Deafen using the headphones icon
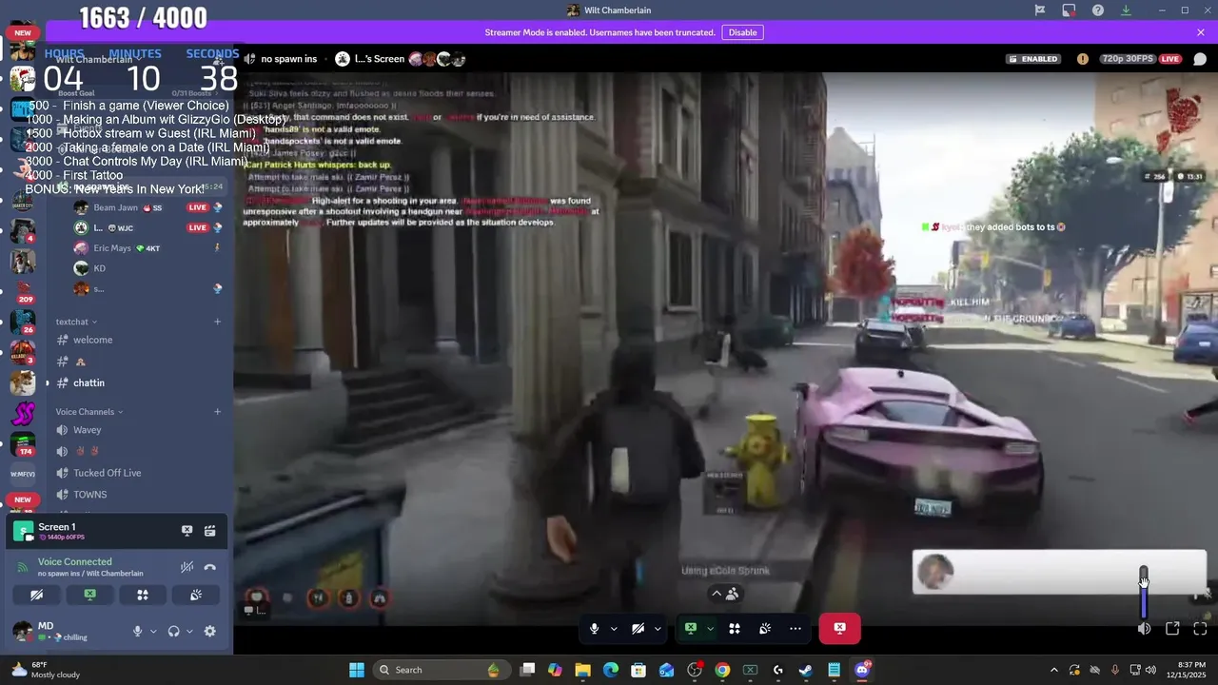The height and width of the screenshot is (685, 1218). (x=173, y=631)
